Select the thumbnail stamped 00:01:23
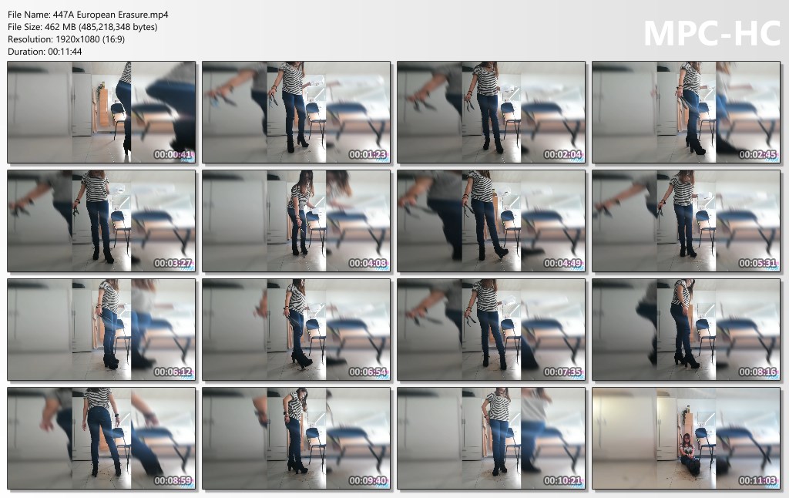The width and height of the screenshot is (789, 498). (x=297, y=113)
